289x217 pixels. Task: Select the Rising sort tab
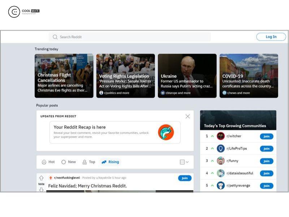110,162
